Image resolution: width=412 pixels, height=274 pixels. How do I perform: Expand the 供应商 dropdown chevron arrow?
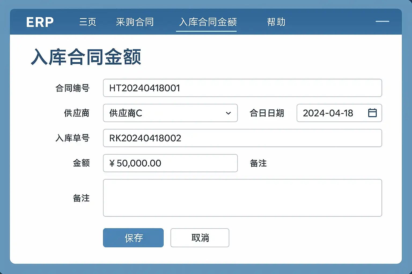tap(228, 113)
